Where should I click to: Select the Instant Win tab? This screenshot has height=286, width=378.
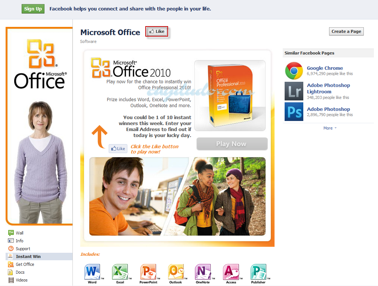tap(39, 257)
